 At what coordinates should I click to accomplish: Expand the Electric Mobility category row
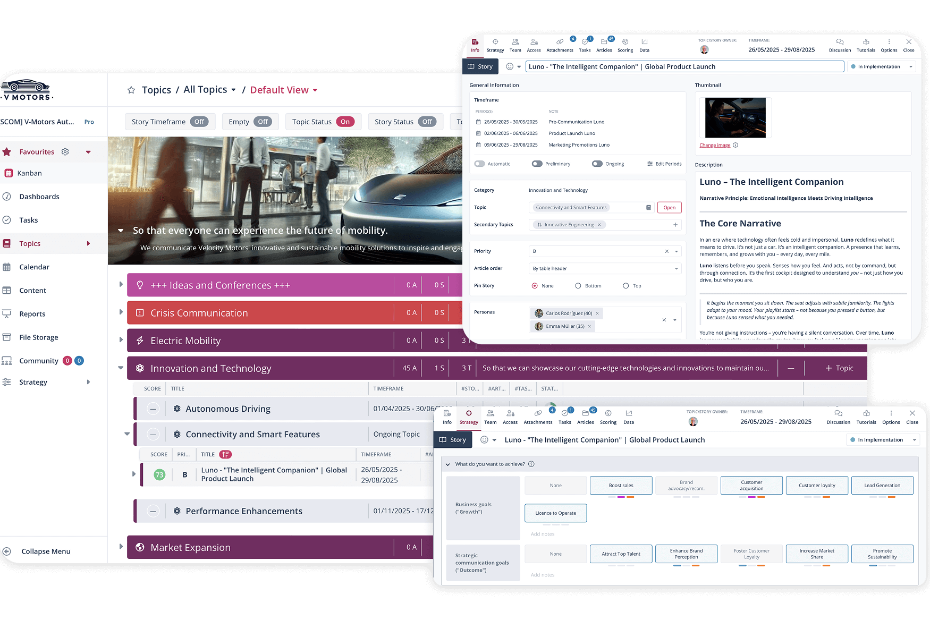(121, 340)
